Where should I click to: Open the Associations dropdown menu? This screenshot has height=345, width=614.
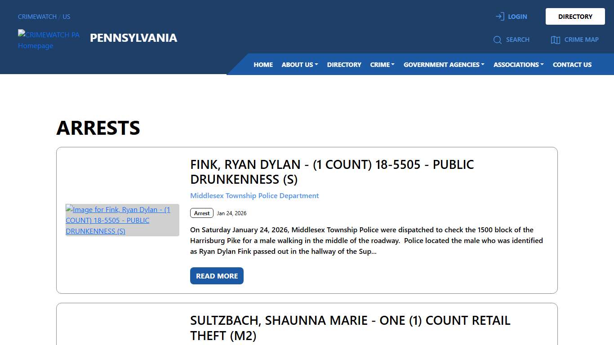(518, 65)
